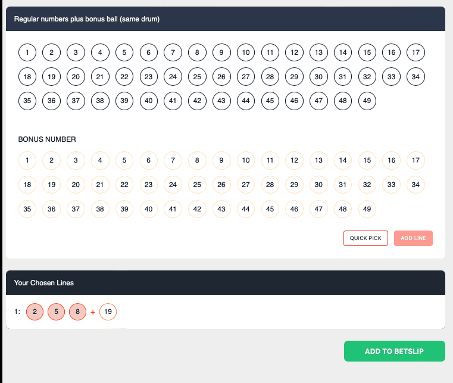Pick bonus number 42 ball

197,209
